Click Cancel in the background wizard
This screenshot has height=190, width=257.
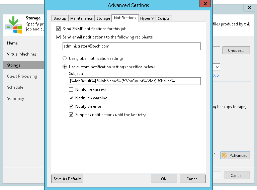(237, 175)
